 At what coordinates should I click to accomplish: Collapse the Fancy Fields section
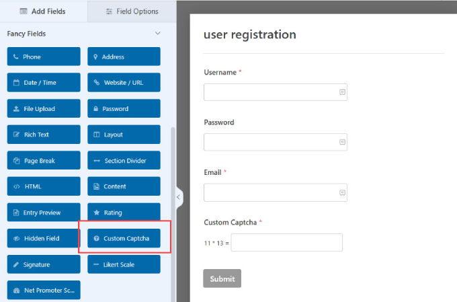(x=158, y=33)
